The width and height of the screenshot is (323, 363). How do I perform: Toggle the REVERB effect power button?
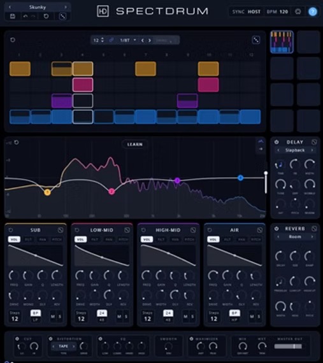point(276,229)
